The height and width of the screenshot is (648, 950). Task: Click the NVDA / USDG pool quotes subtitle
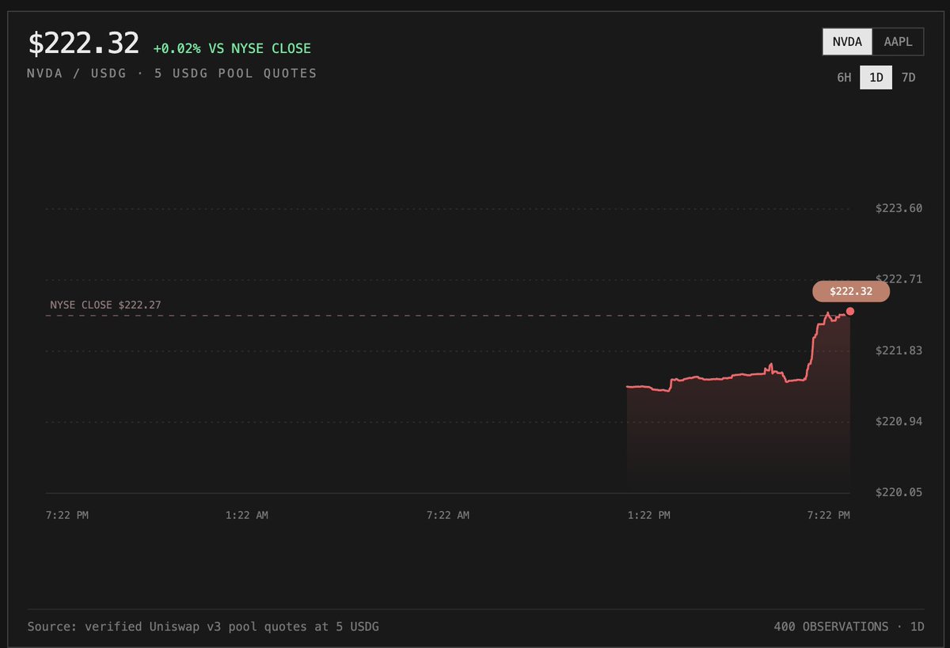coord(172,73)
